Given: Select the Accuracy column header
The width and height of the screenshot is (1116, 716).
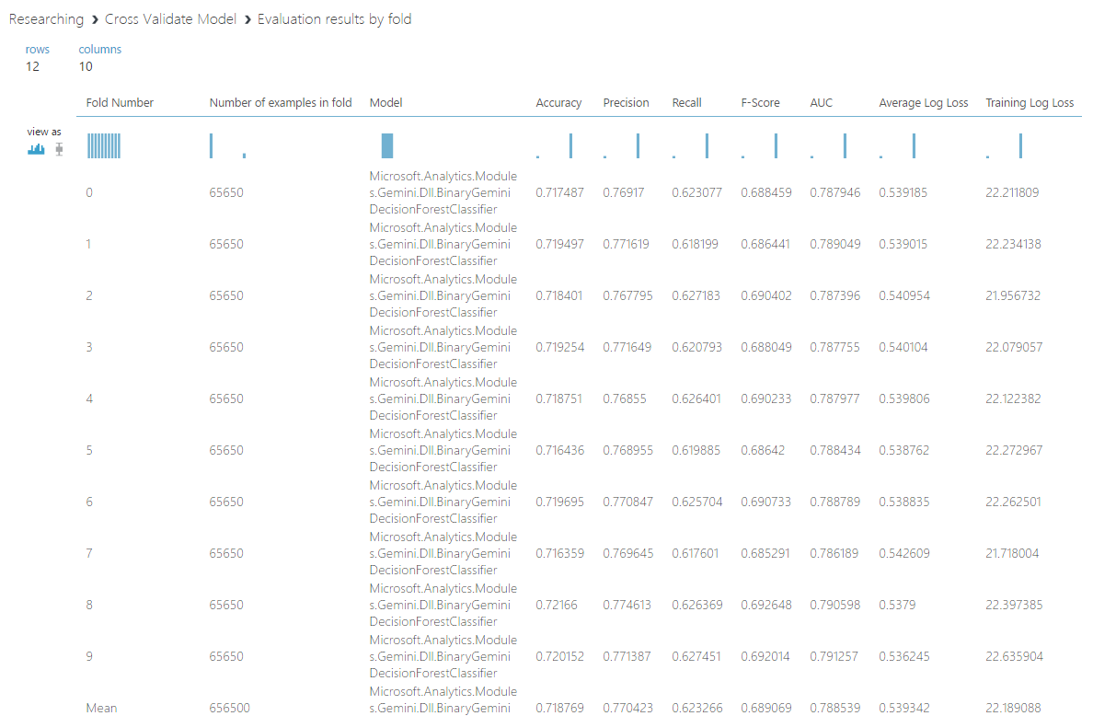Looking at the screenshot, I should [x=558, y=102].
